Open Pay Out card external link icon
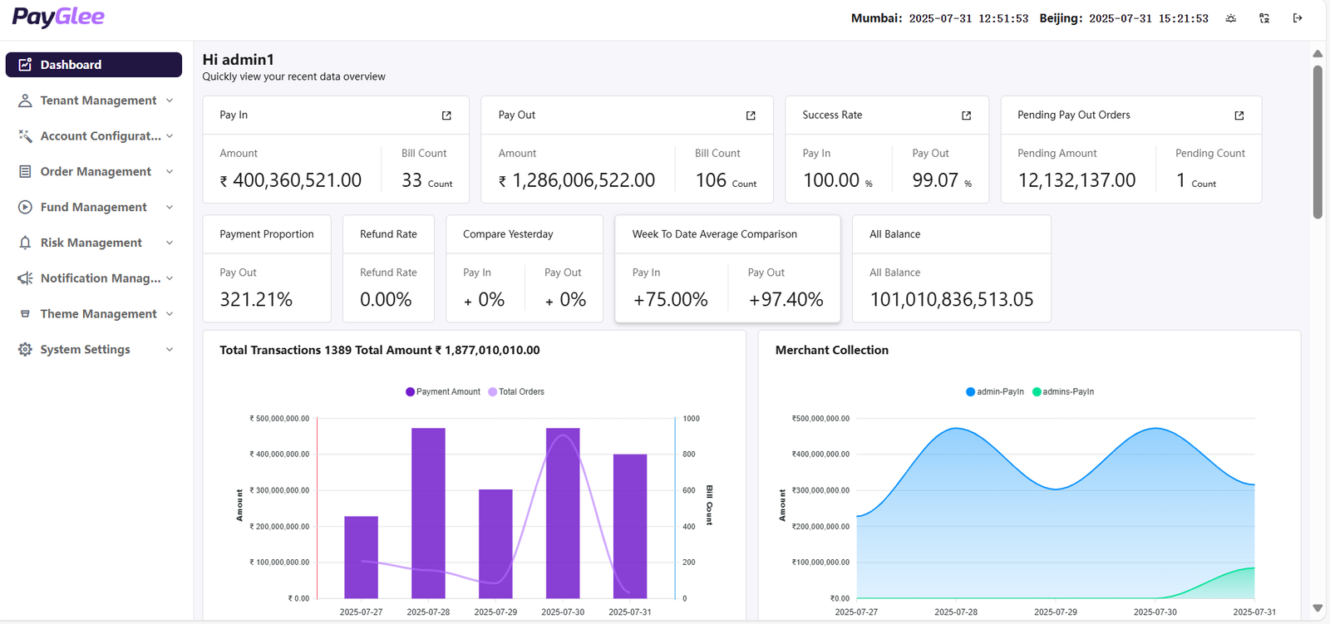 pyautogui.click(x=751, y=115)
